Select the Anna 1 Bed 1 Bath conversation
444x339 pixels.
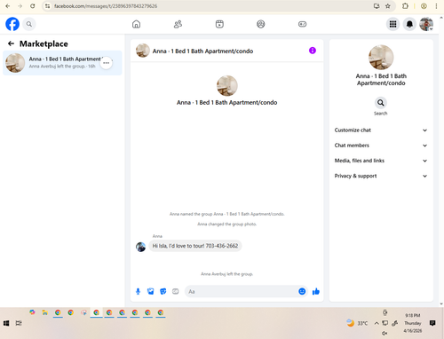(62, 63)
